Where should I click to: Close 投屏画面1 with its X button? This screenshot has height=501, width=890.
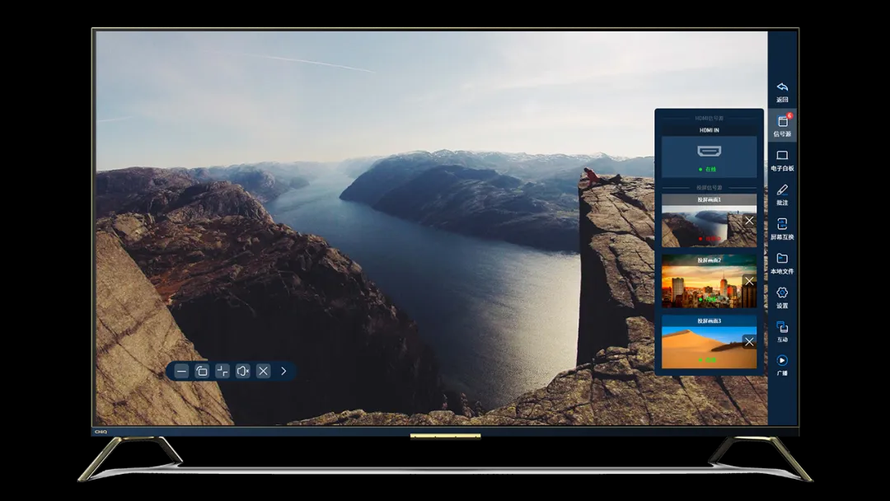click(x=749, y=221)
